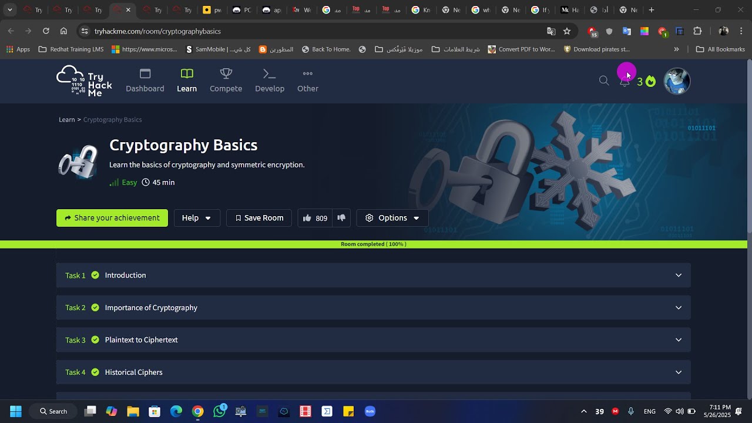
Task: Open the TryHackMe logo home link
Action: [84, 81]
